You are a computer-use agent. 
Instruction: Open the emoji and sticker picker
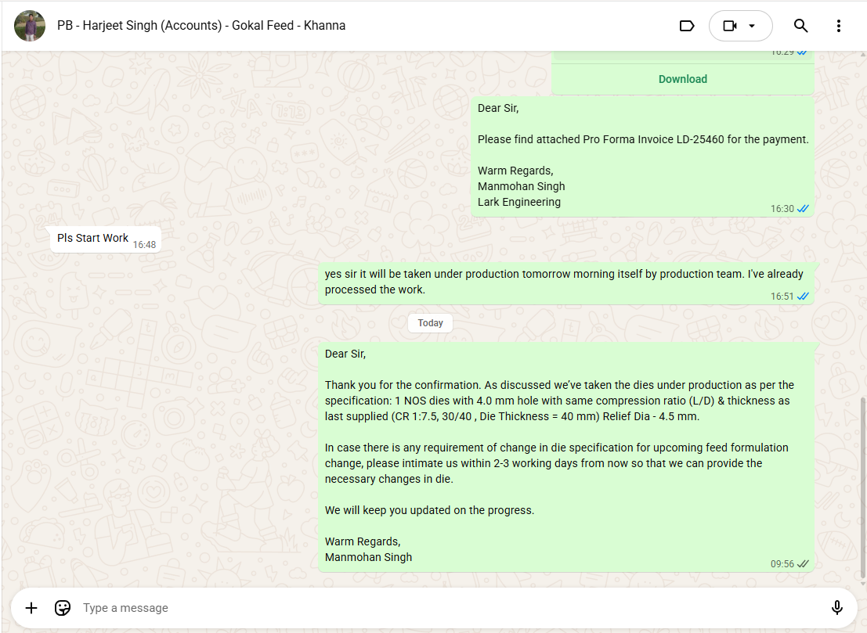[x=63, y=608]
